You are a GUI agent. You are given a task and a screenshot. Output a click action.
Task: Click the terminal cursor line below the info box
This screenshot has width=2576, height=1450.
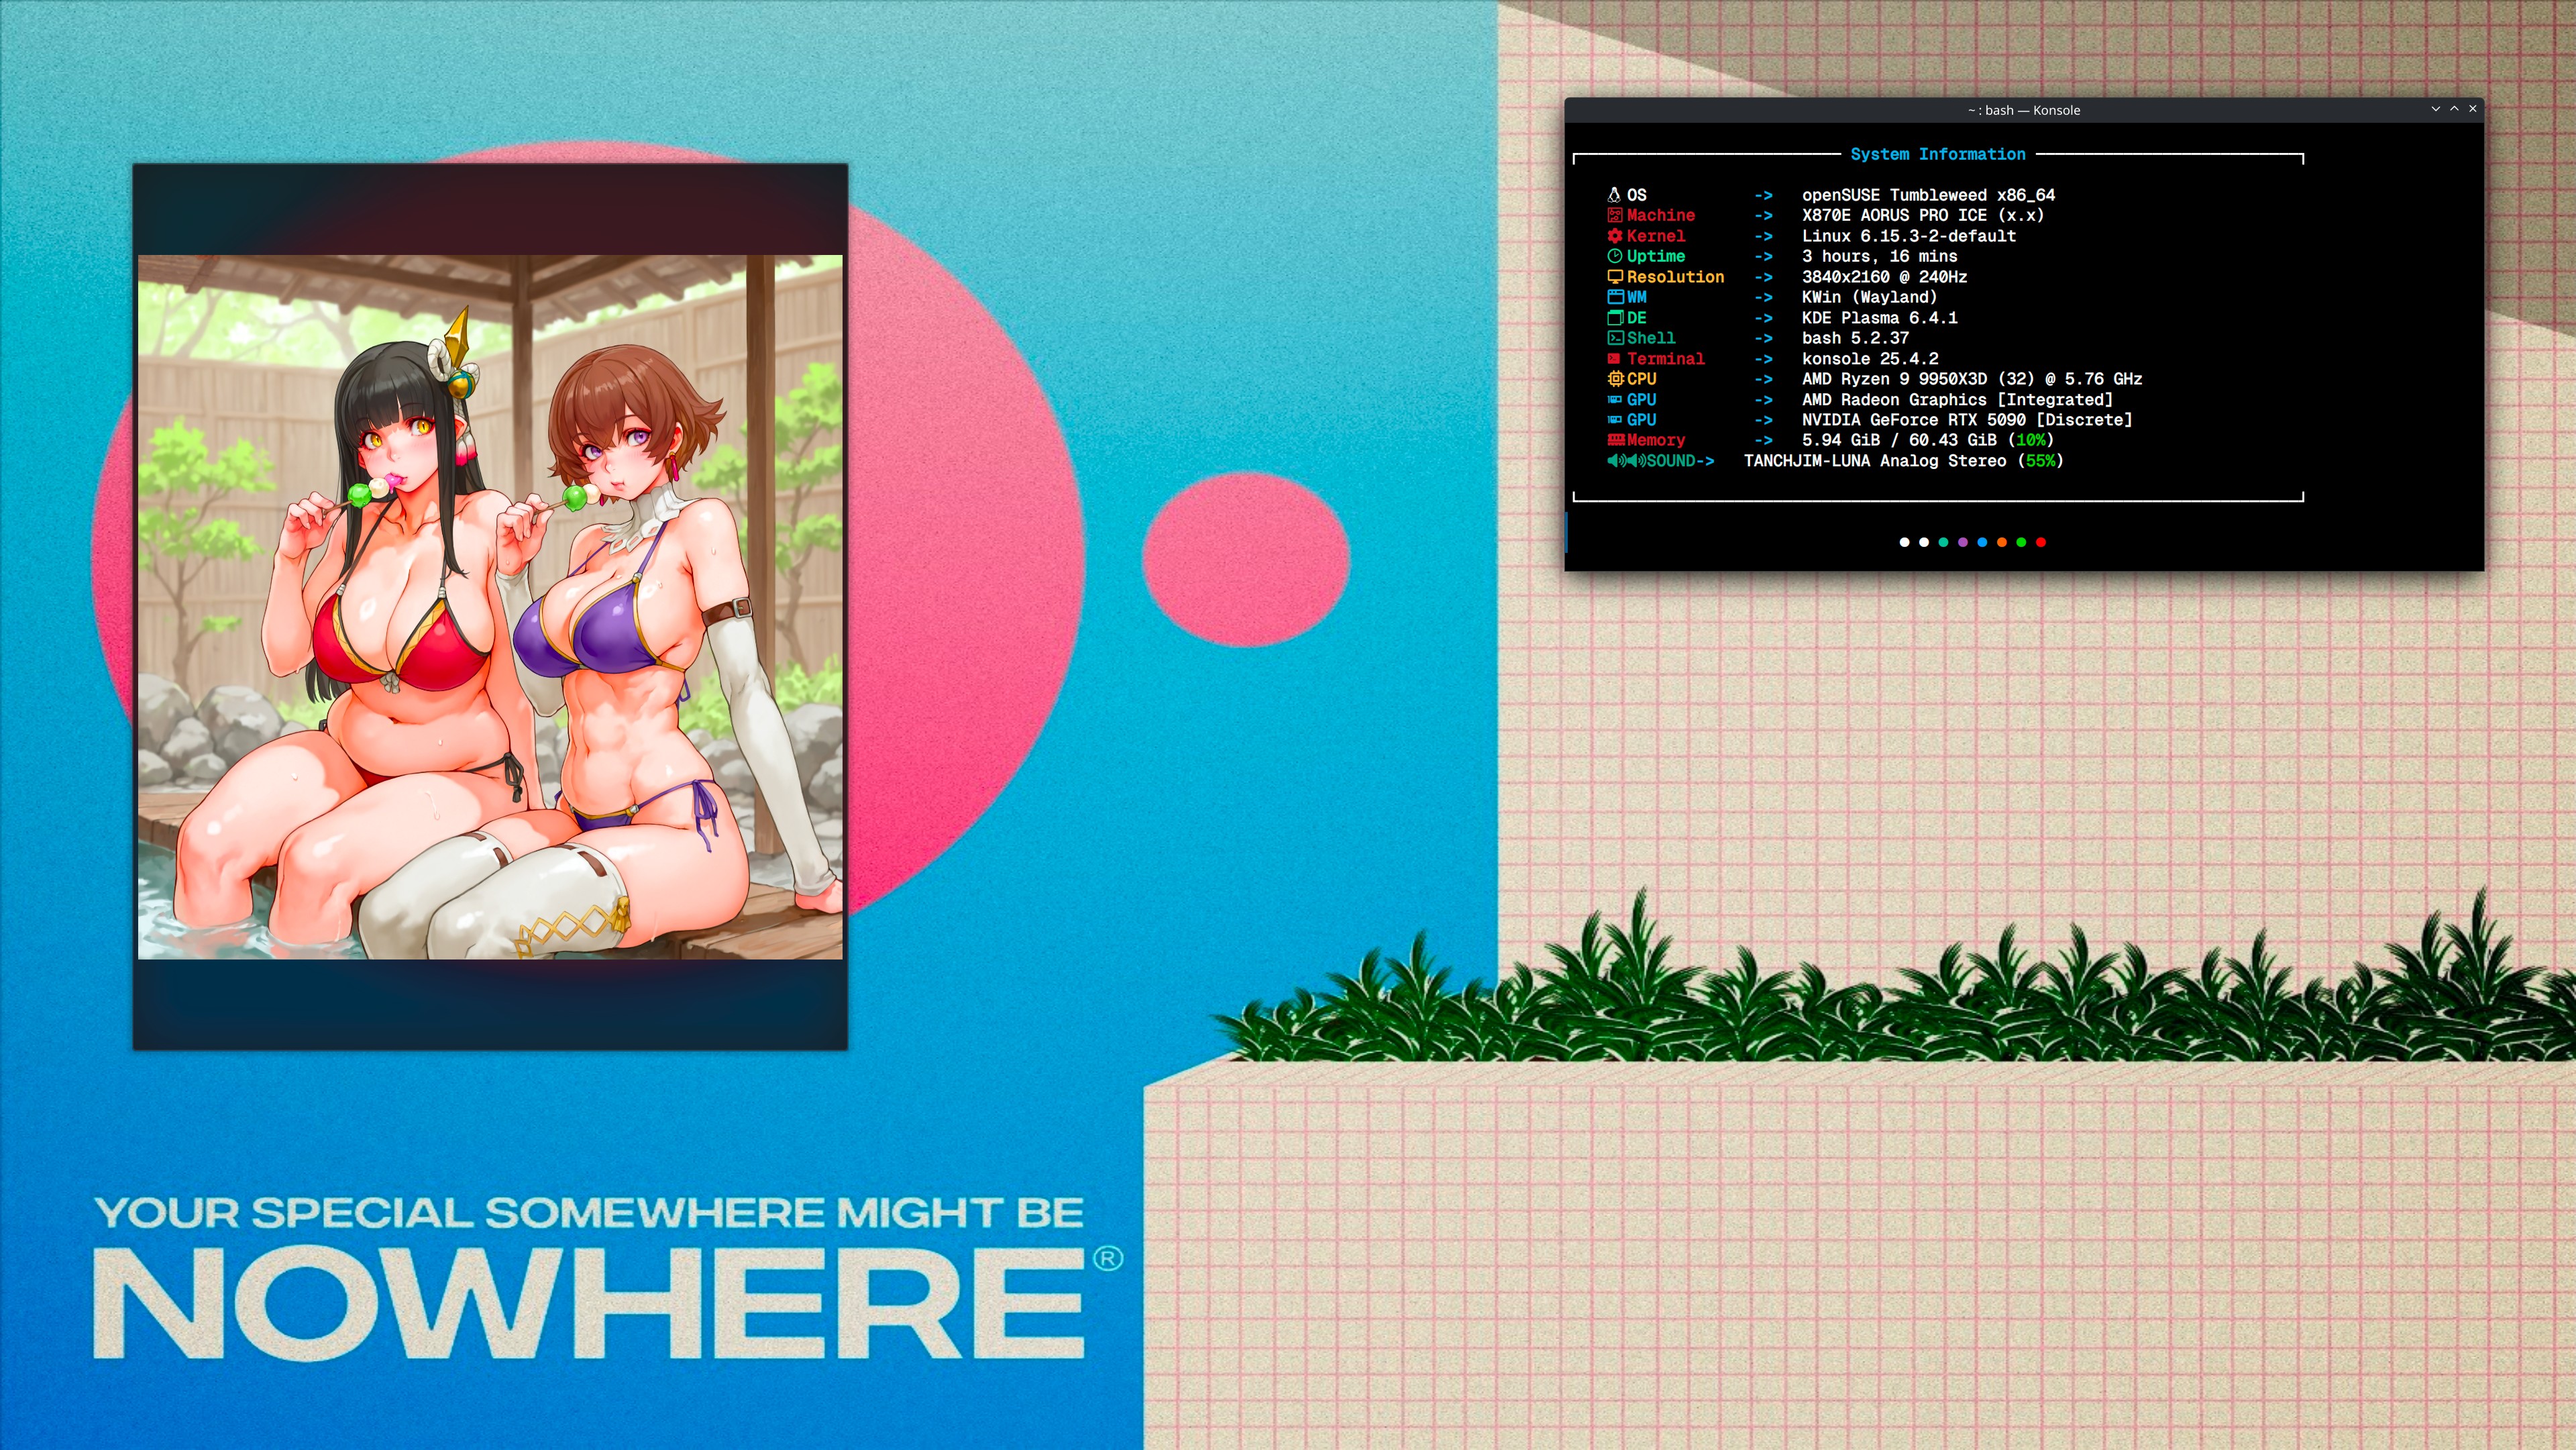[x=1567, y=532]
